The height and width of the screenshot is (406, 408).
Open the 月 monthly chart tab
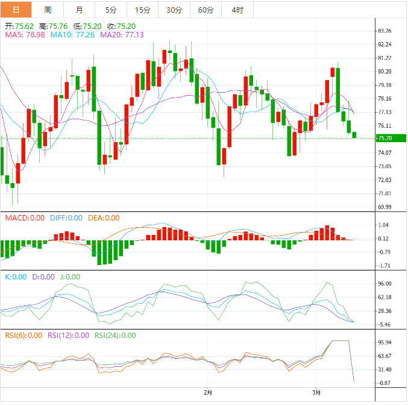point(80,10)
